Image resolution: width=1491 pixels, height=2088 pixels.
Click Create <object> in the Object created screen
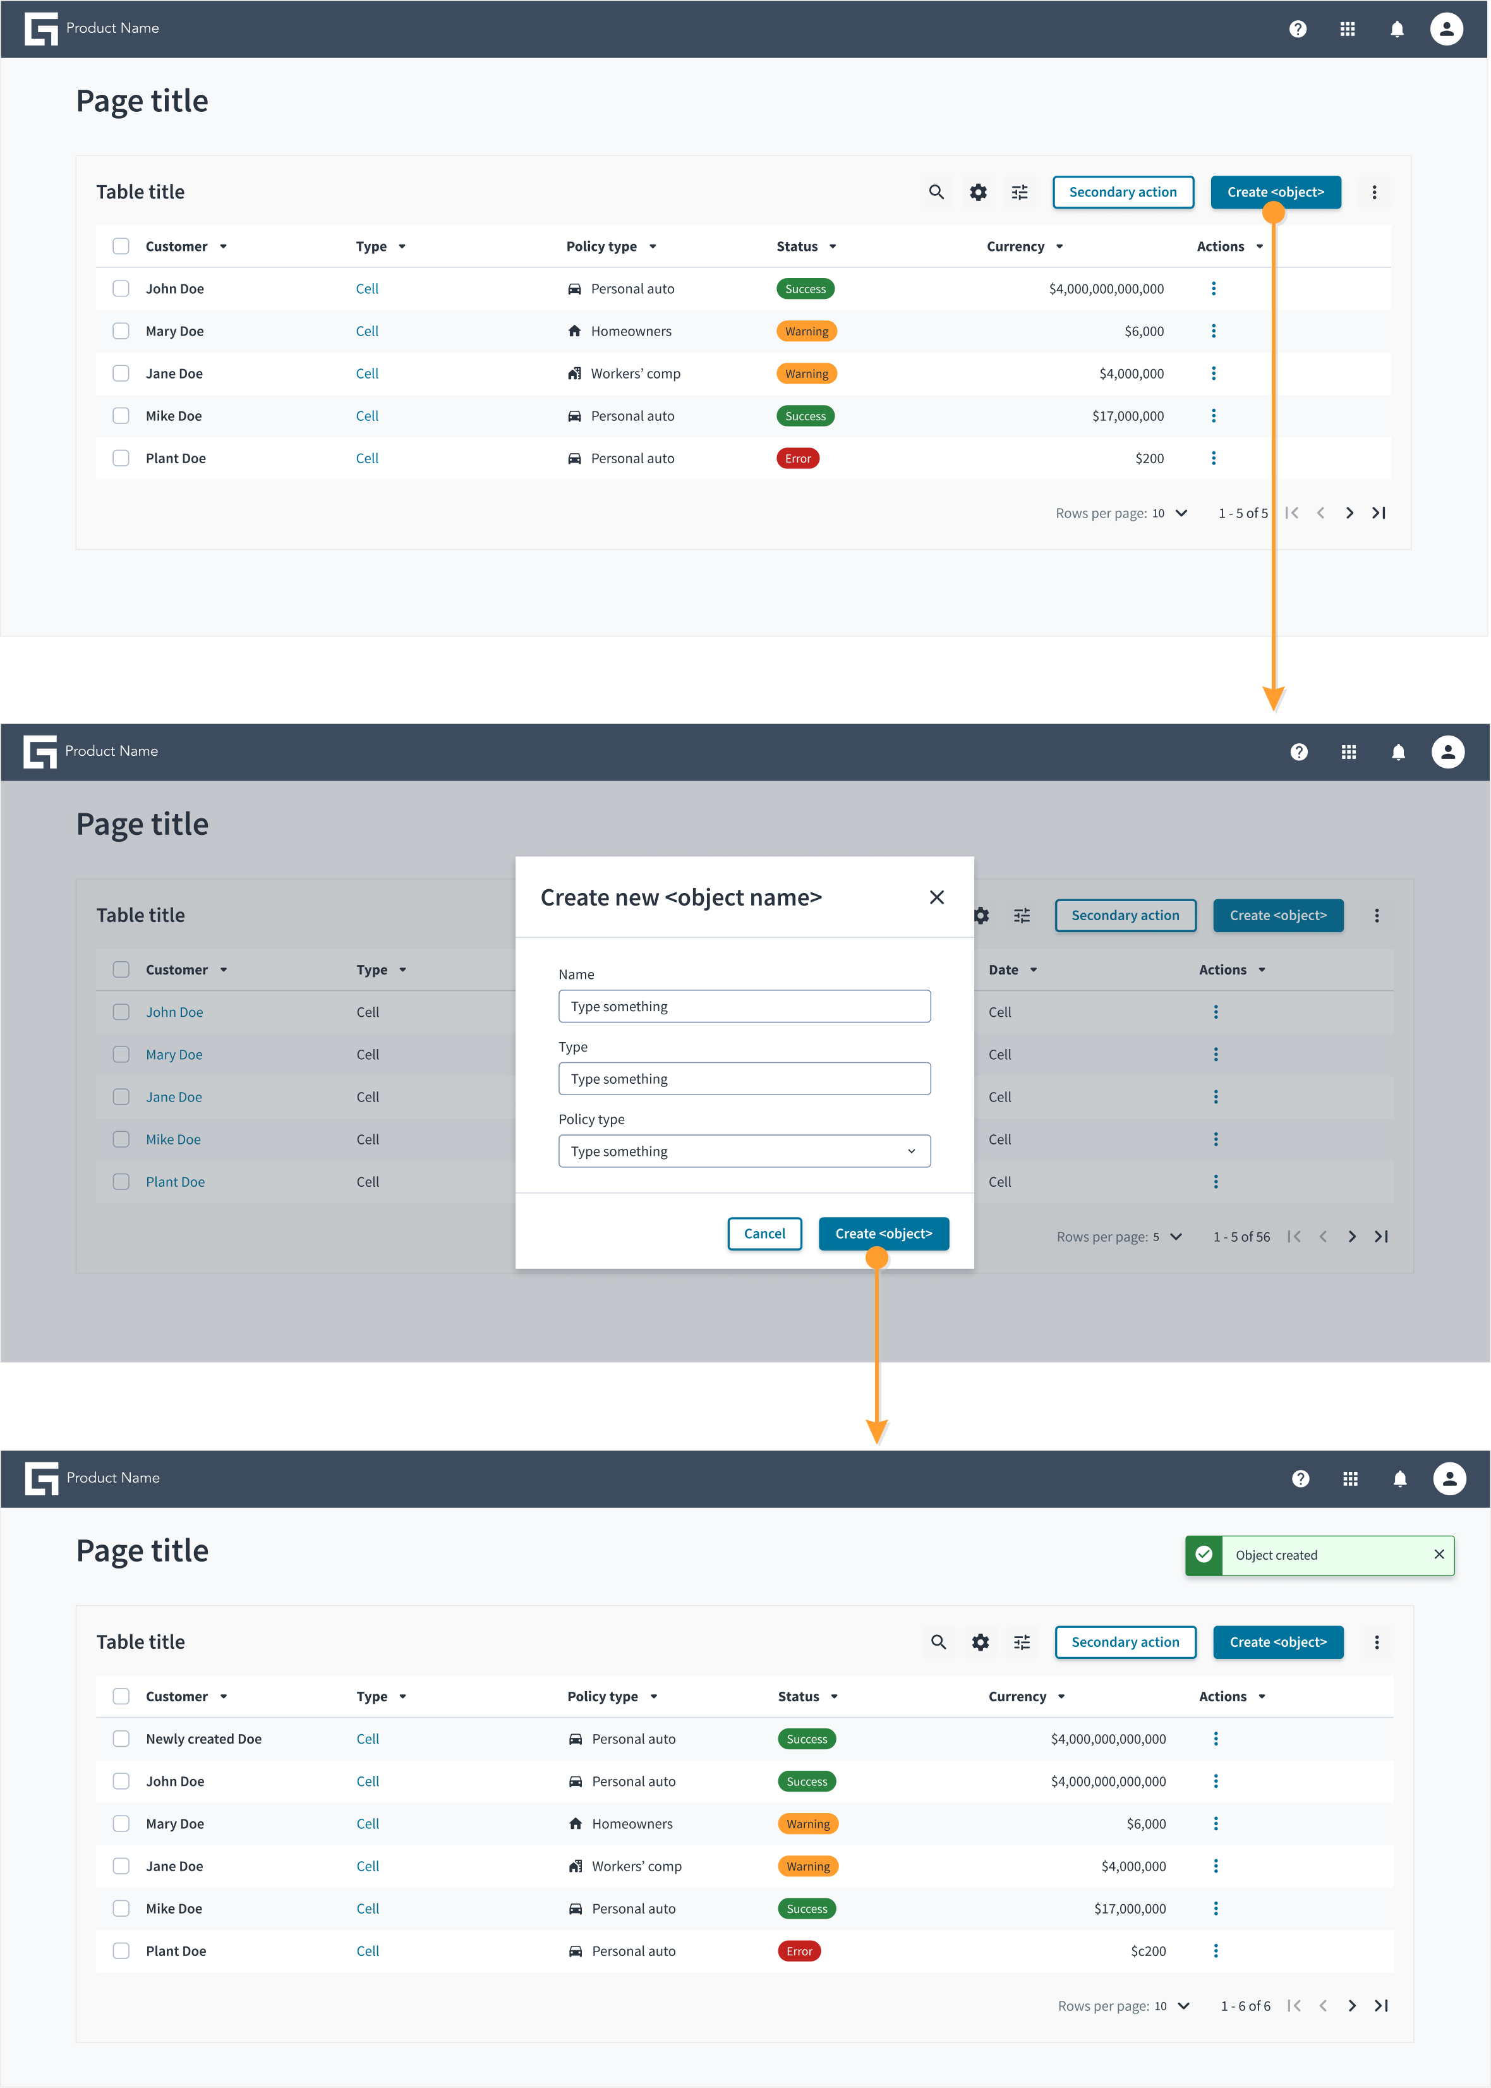[1278, 1642]
